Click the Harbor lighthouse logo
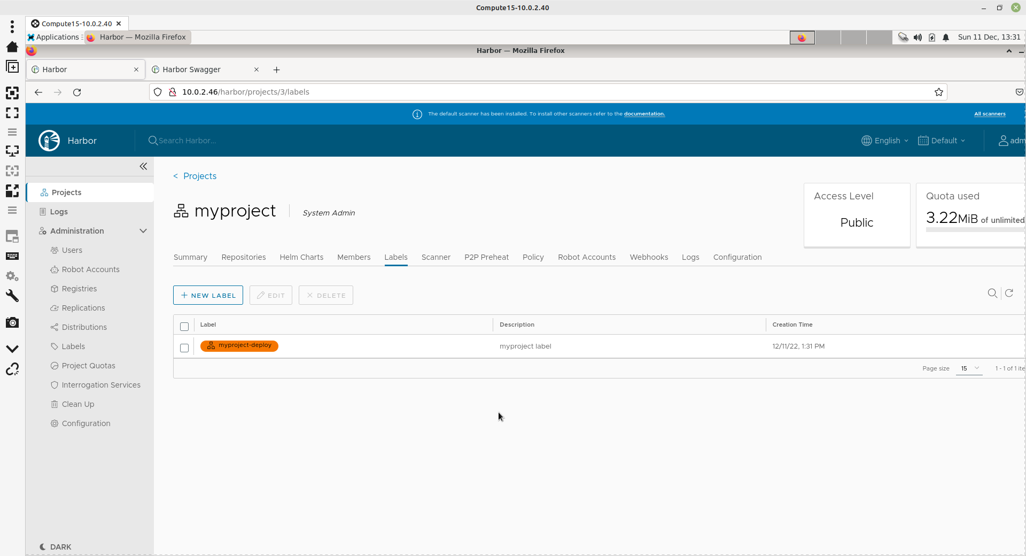 [x=49, y=141]
